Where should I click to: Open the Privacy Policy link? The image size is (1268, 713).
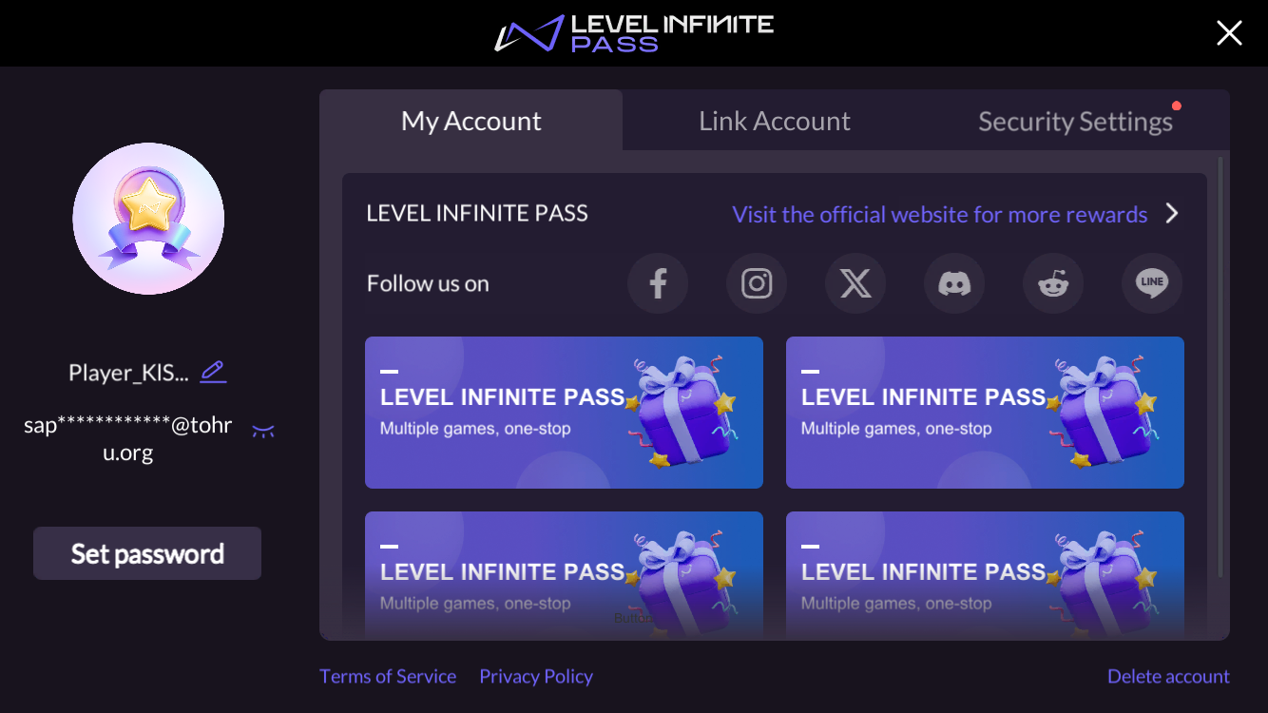tap(535, 676)
